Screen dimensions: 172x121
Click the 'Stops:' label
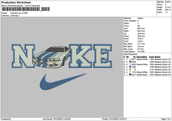point(127,23)
